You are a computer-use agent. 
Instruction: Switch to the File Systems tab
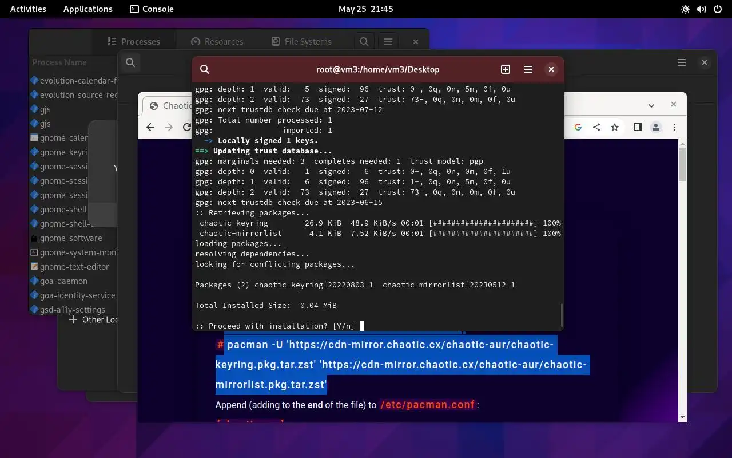point(301,41)
